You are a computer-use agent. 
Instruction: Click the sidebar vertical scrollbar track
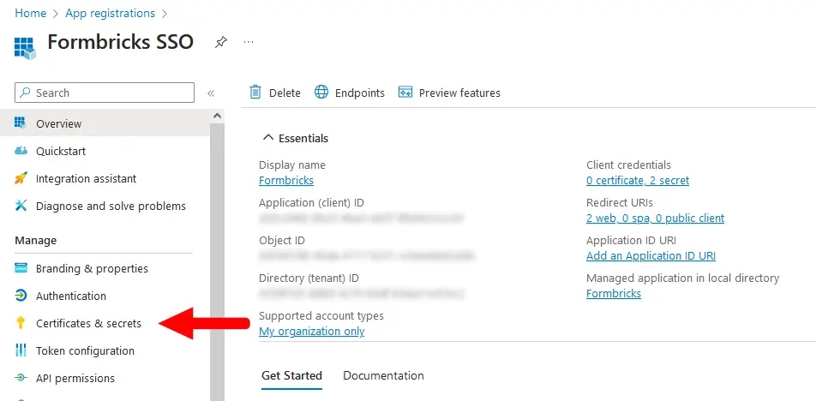[217, 260]
